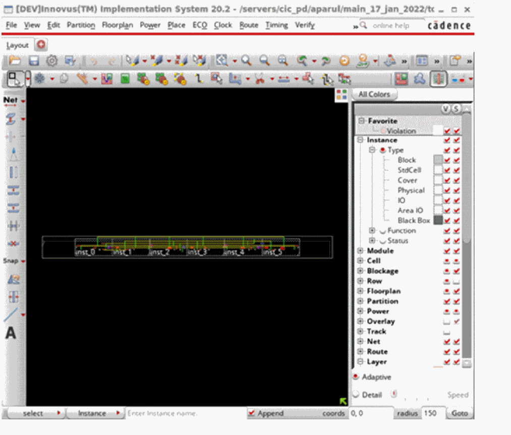This screenshot has width=511, height=435.
Task: Collapse the Instance tree node
Action: tap(361, 140)
